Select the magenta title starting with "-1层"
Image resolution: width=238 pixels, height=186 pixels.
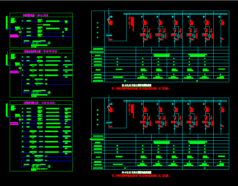tap(39, 103)
